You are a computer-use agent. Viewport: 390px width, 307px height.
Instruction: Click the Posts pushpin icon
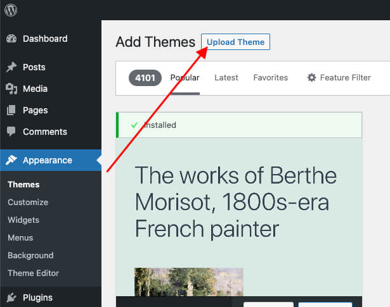tap(11, 67)
